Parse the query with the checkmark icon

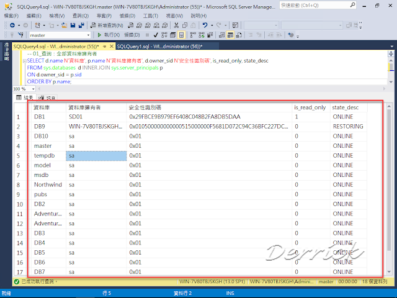coord(156,35)
